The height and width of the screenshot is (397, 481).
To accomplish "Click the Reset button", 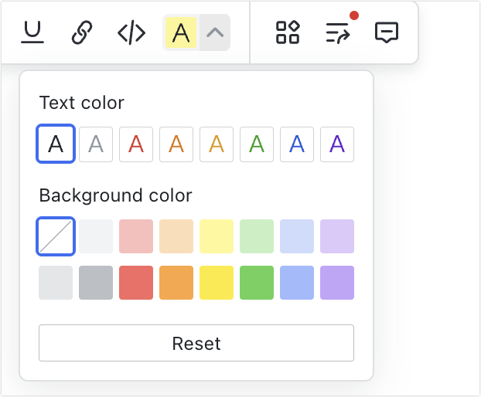I will click(196, 343).
